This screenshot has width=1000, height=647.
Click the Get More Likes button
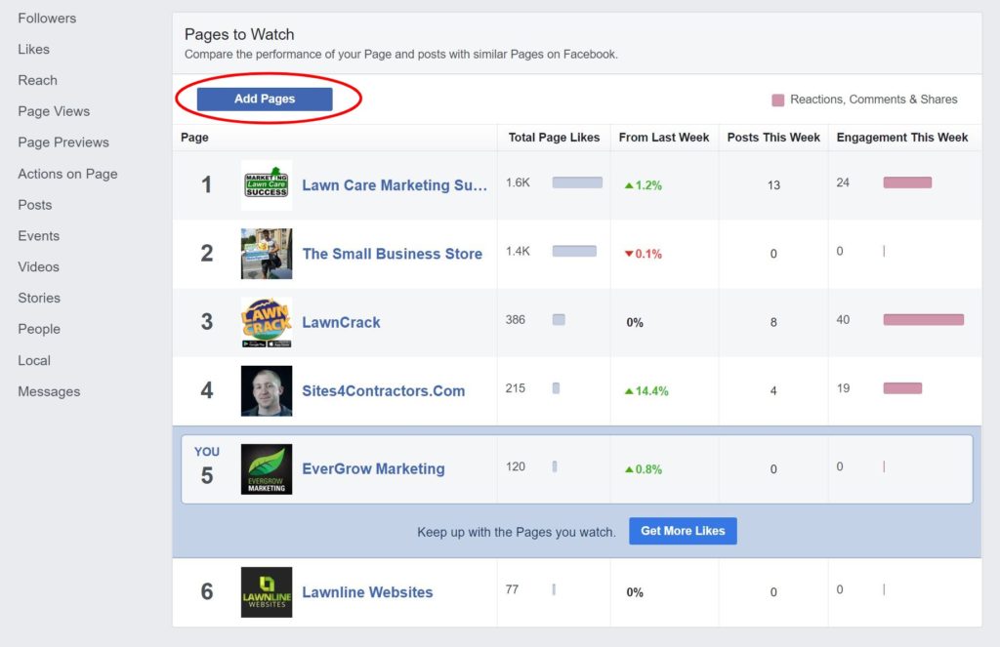683,531
